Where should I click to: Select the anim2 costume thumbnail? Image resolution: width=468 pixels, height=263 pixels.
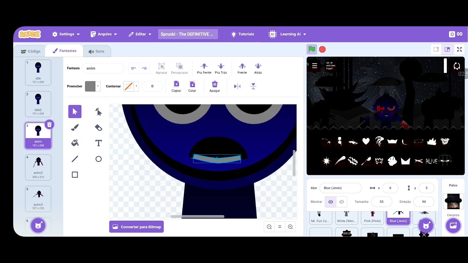pos(38,167)
